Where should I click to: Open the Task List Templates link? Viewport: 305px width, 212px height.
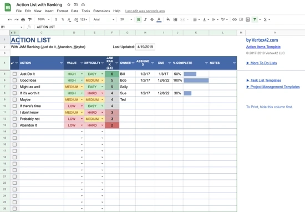coord(263,80)
